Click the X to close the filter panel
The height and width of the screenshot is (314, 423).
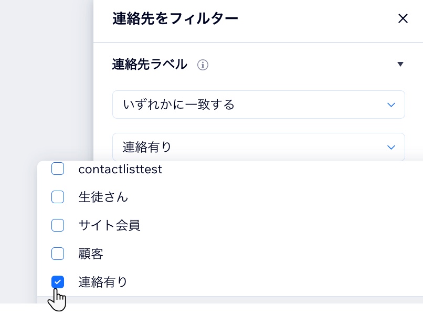(x=403, y=18)
